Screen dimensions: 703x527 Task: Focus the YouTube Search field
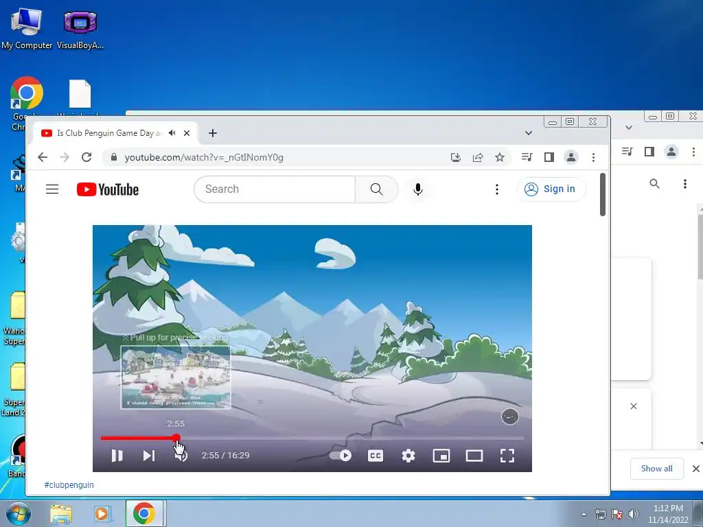[275, 189]
